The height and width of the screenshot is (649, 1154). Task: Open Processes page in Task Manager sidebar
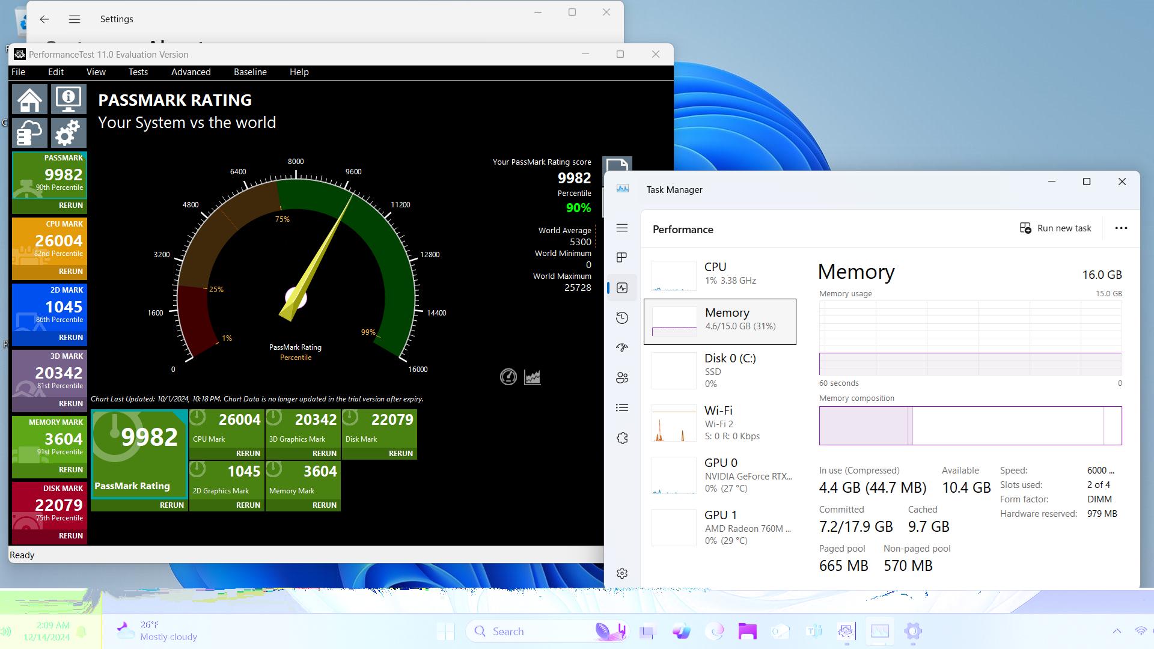point(622,258)
